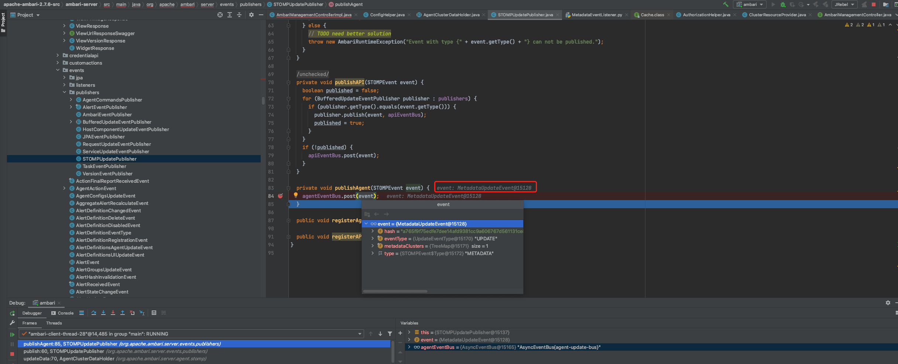Select the updateData:70 AgentClusterDataHolder frame
Screen dimensions: 898x364
(204, 358)
